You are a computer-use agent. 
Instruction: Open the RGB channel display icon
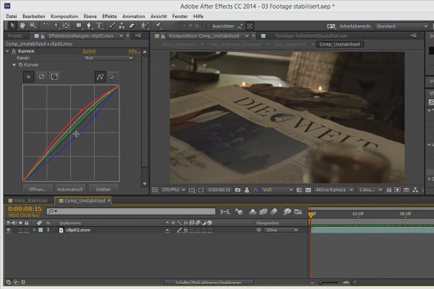[x=255, y=190]
